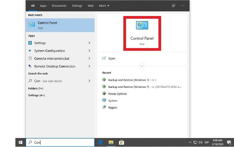Click the network tray icon
This screenshot has height=147, width=234.
click(195, 142)
